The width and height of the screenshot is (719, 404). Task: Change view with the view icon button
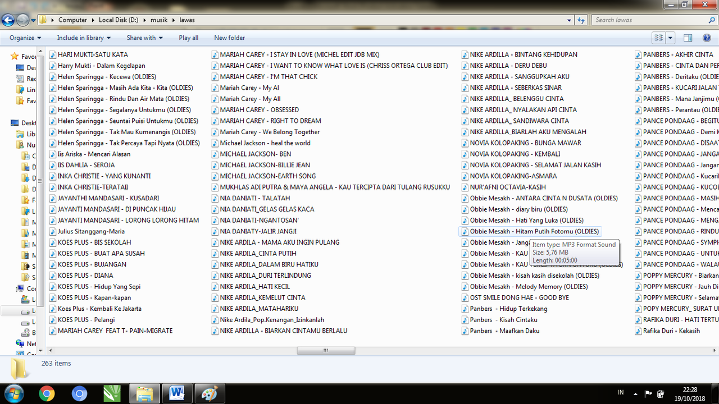[x=658, y=38]
